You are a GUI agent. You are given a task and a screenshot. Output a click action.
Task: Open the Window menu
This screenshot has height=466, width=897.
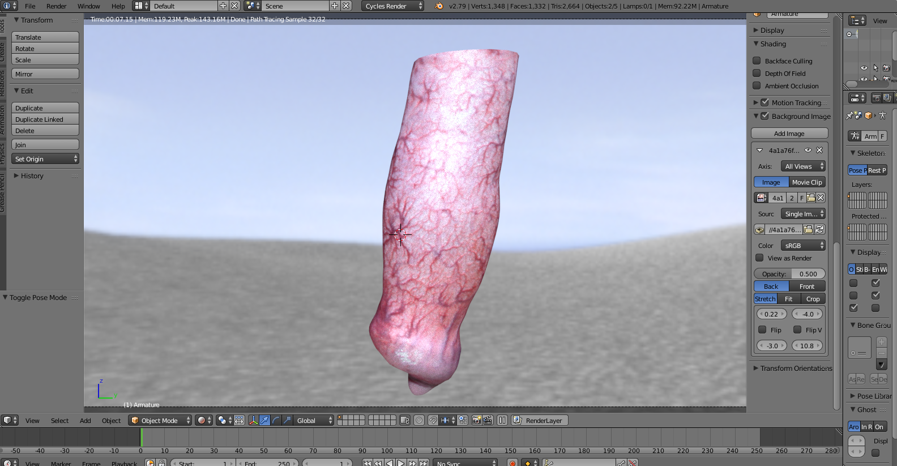(x=89, y=6)
